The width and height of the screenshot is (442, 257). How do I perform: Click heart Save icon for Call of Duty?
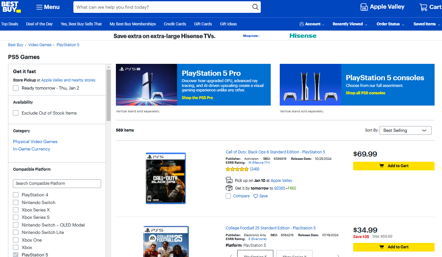click(x=256, y=196)
